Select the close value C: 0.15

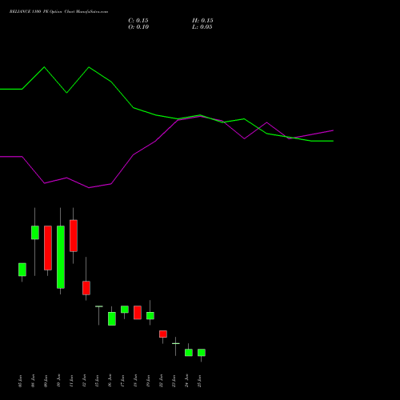tap(138, 21)
